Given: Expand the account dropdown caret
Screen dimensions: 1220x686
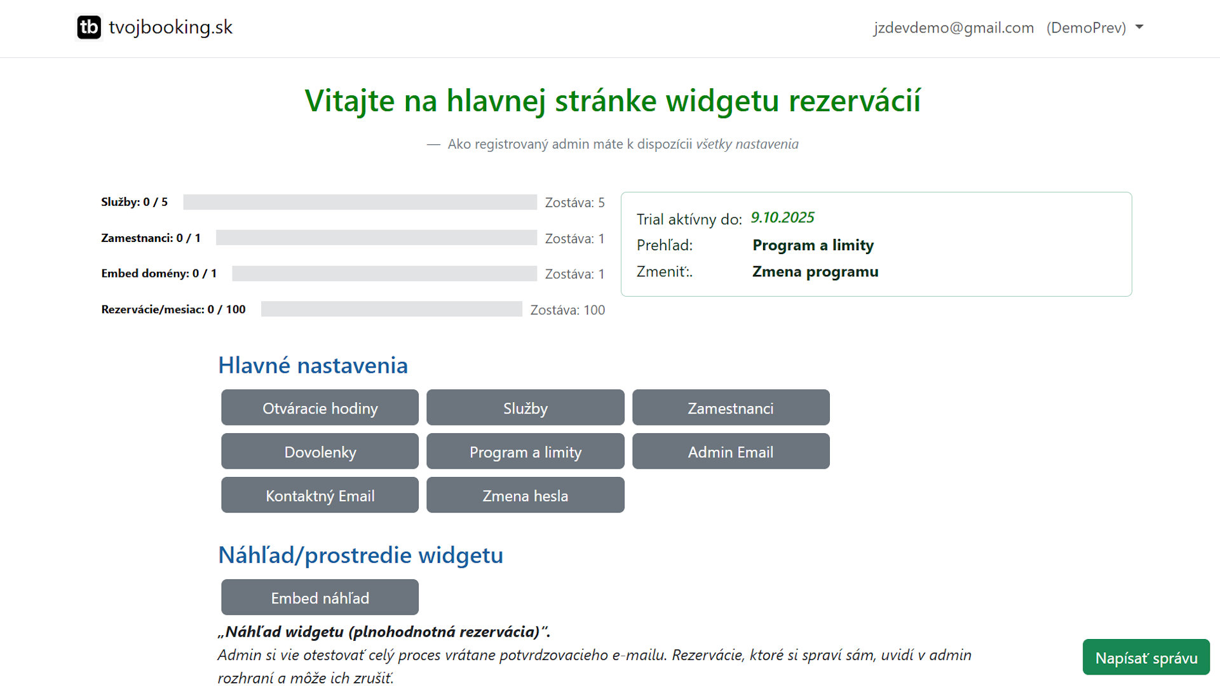Looking at the screenshot, I should coord(1139,27).
